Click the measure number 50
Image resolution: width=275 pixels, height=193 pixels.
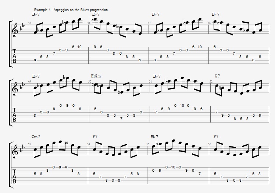(x=90, y=81)
